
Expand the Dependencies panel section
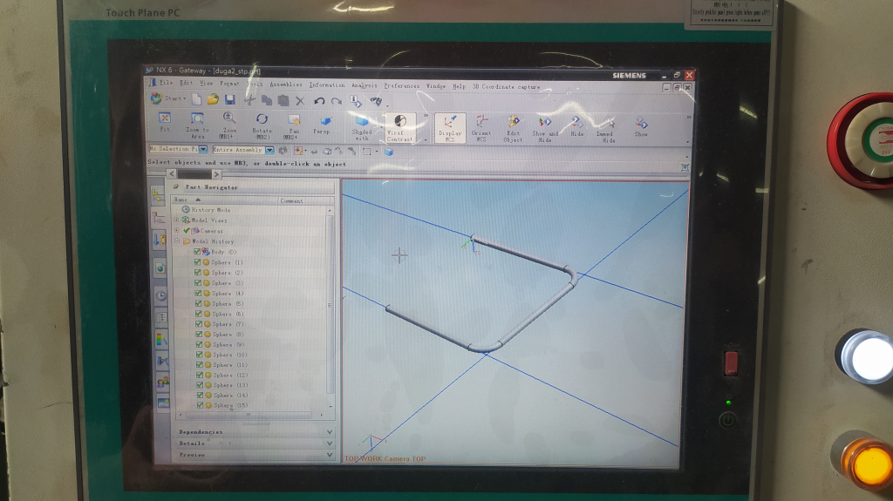tap(329, 431)
